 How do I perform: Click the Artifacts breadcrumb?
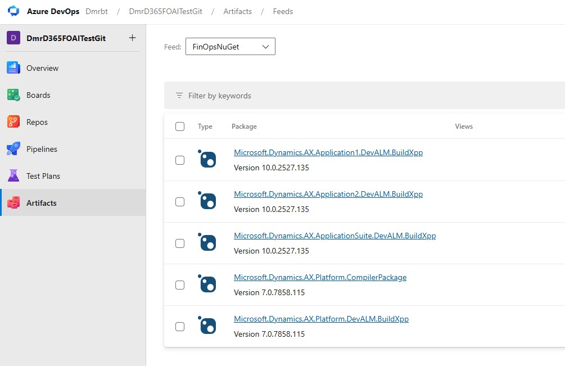tap(237, 11)
